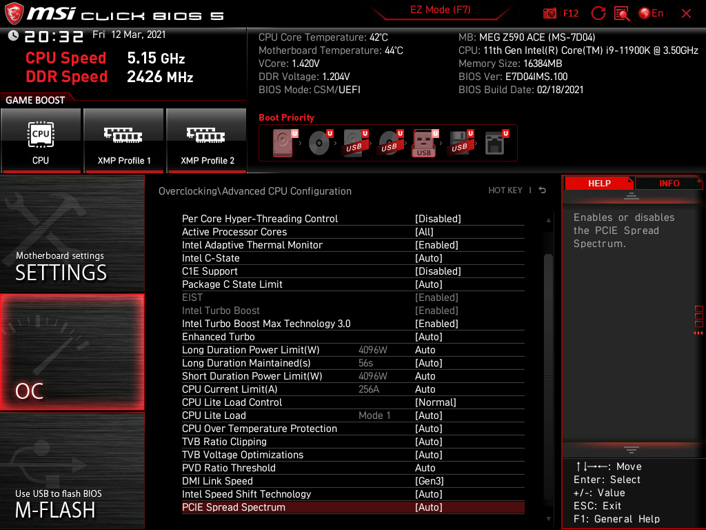Screen dimensions: 706x530
Task: Change language with the En globe icon
Action: (x=651, y=13)
